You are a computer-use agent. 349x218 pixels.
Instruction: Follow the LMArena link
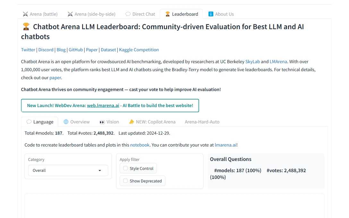click(278, 62)
